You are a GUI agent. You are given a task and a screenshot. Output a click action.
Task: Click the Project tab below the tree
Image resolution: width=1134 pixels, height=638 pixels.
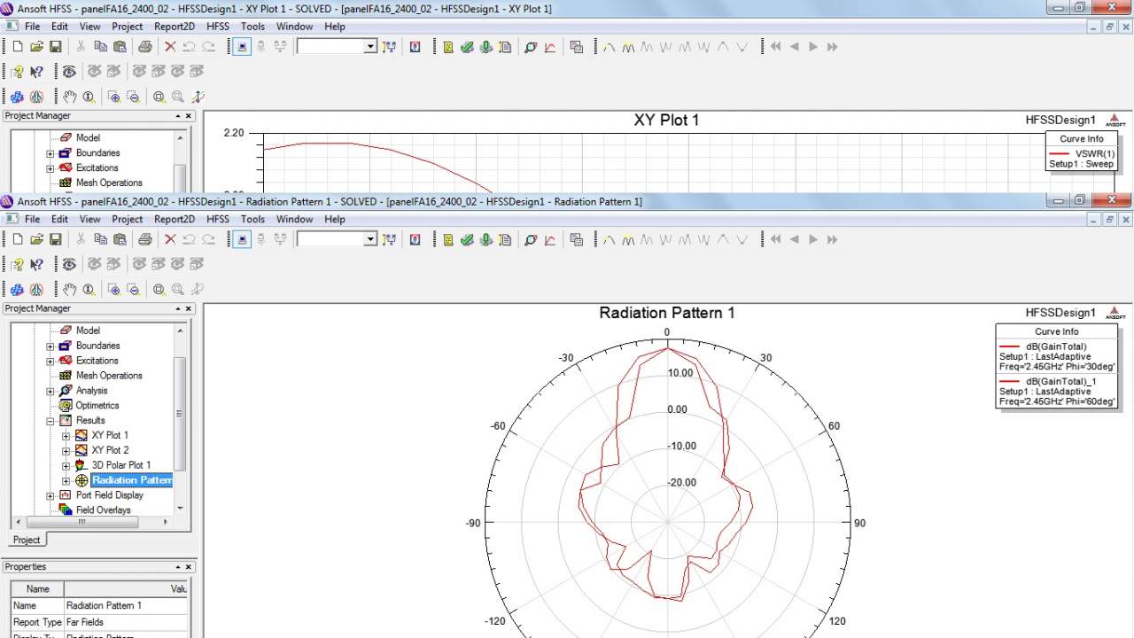[27, 540]
